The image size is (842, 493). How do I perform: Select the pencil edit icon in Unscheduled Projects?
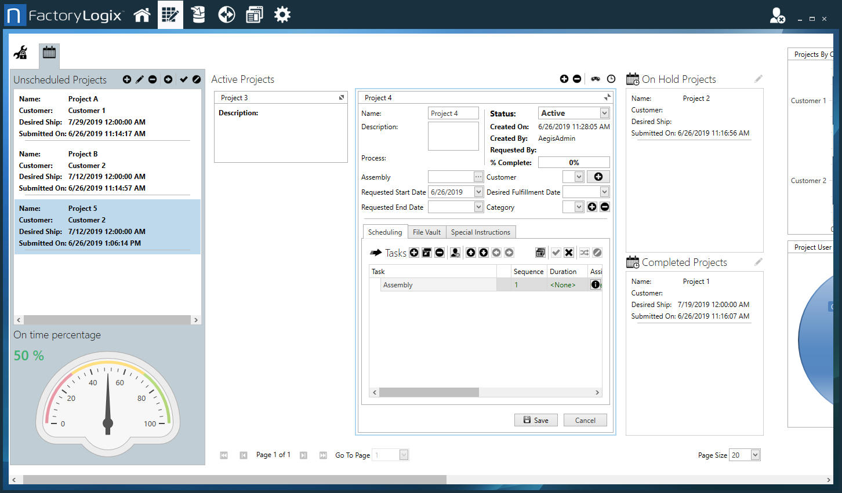pos(139,79)
